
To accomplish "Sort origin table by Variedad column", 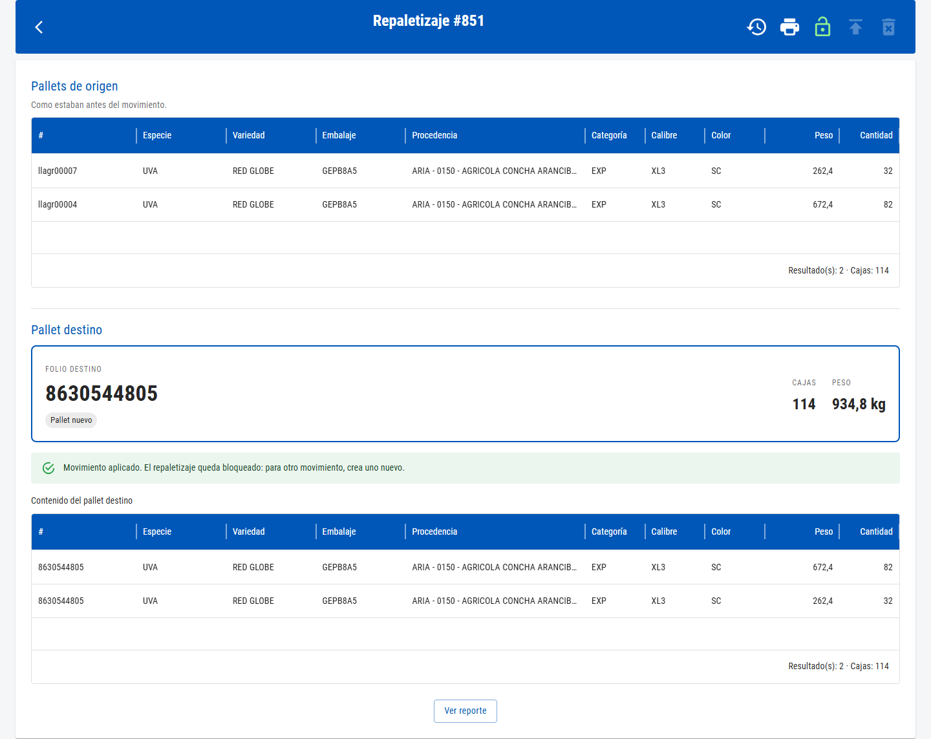I will [x=249, y=135].
